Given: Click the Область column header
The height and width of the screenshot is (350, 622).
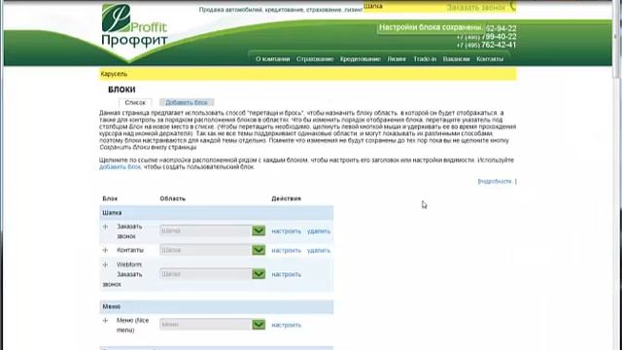Looking at the screenshot, I should [173, 198].
